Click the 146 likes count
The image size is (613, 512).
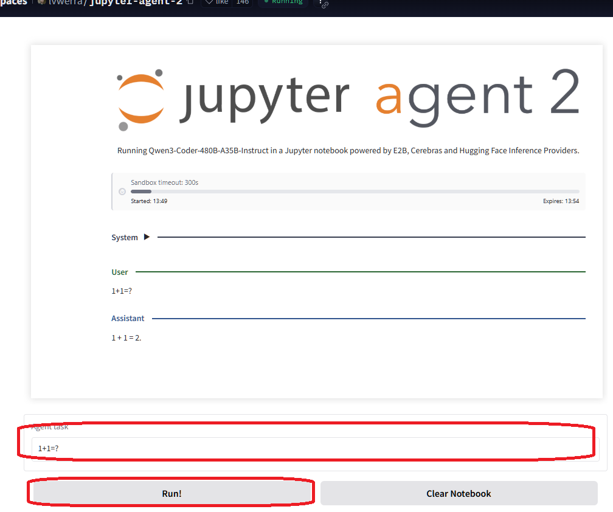243,2
